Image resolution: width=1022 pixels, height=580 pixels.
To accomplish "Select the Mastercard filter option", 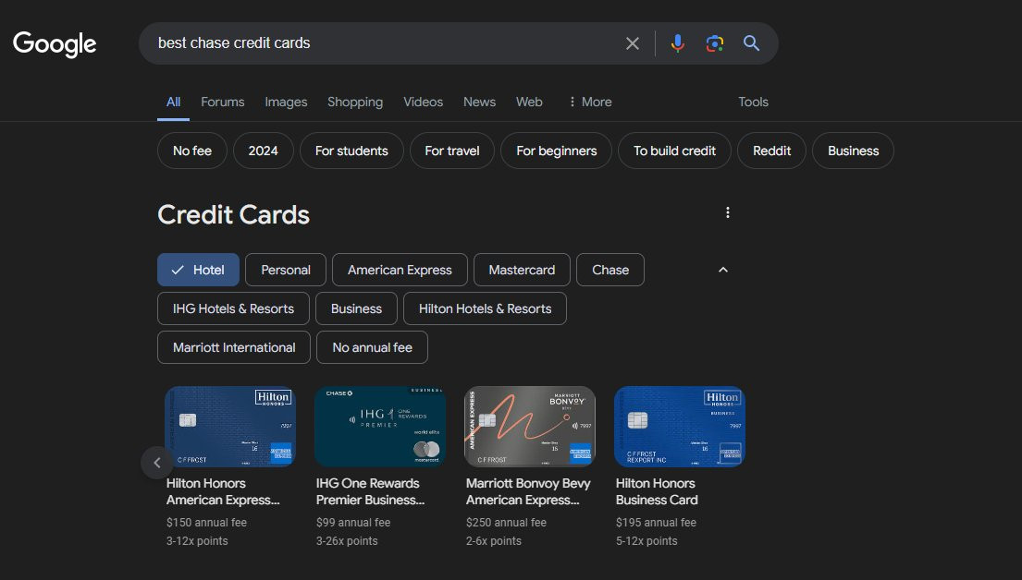I will click(x=522, y=270).
